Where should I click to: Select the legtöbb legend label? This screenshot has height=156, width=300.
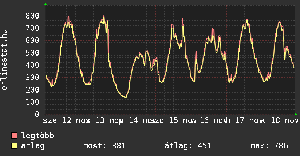click(37, 136)
